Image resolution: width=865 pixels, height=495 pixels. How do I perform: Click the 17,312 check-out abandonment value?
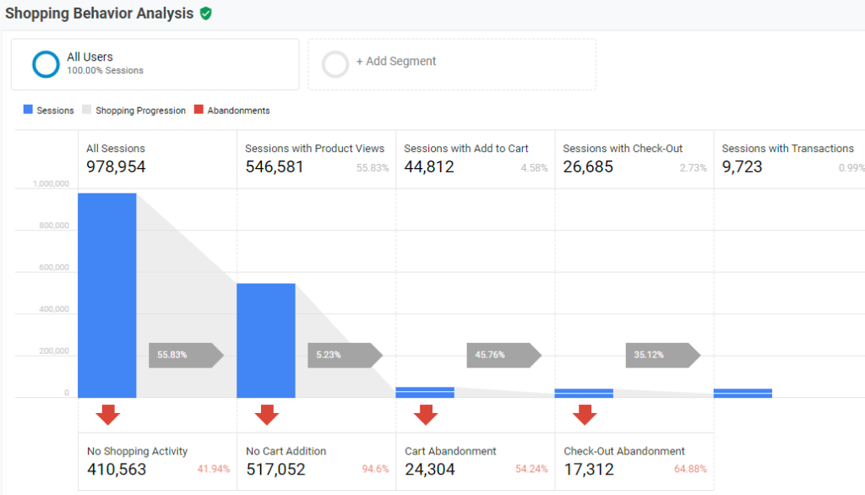[589, 469]
